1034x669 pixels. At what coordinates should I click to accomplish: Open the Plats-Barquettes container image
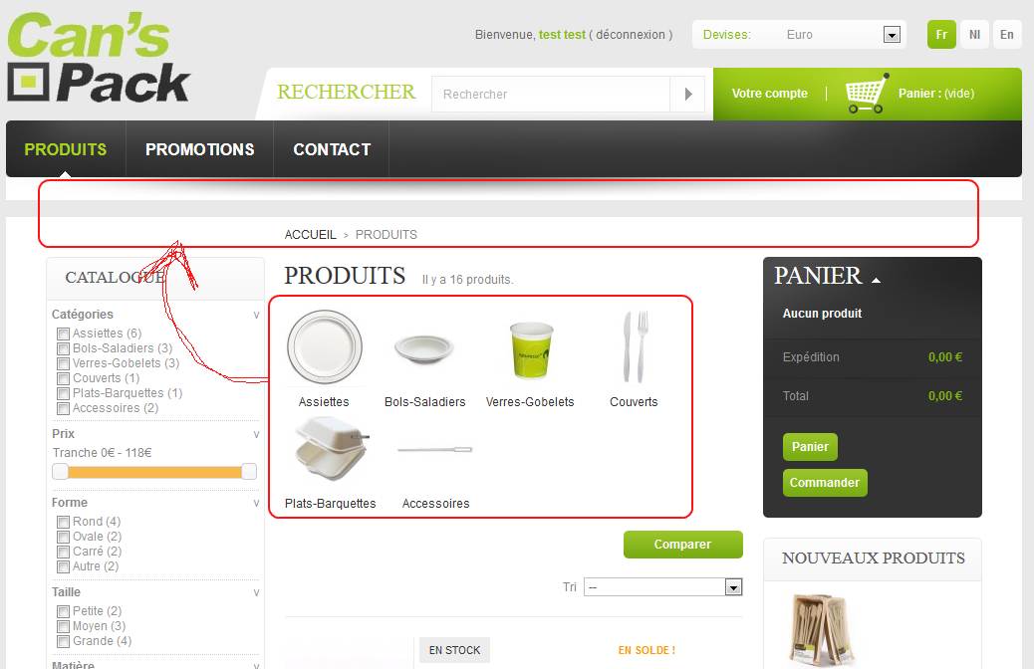point(331,450)
